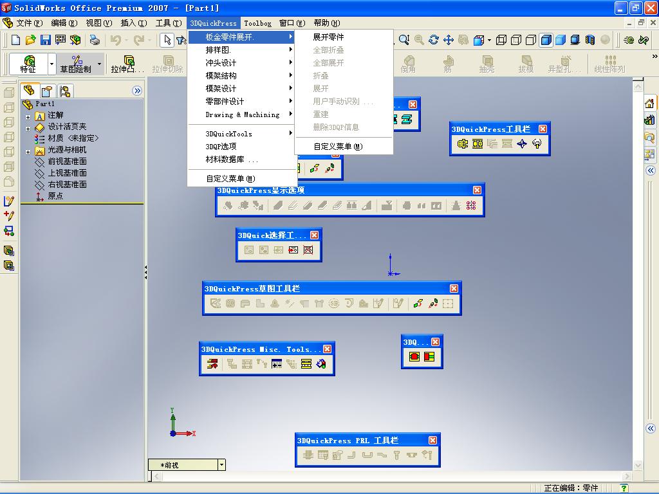This screenshot has width=659, height=494.
Task: Click last icon in 3DQuickPress显示选项 toolbar
Action: 471,205
